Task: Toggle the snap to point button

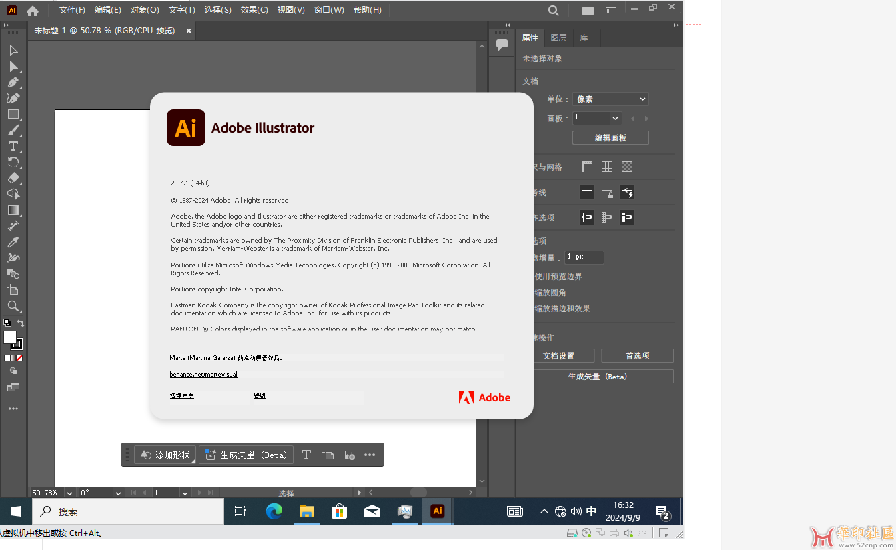Action: coord(587,217)
